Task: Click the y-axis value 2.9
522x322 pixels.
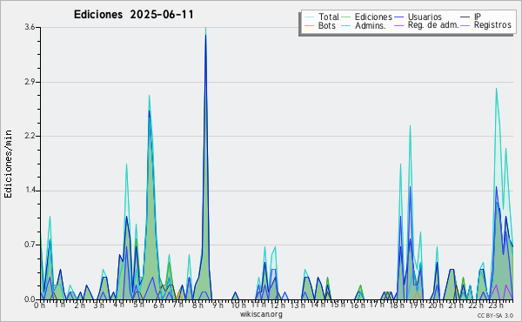Action: 30,82
